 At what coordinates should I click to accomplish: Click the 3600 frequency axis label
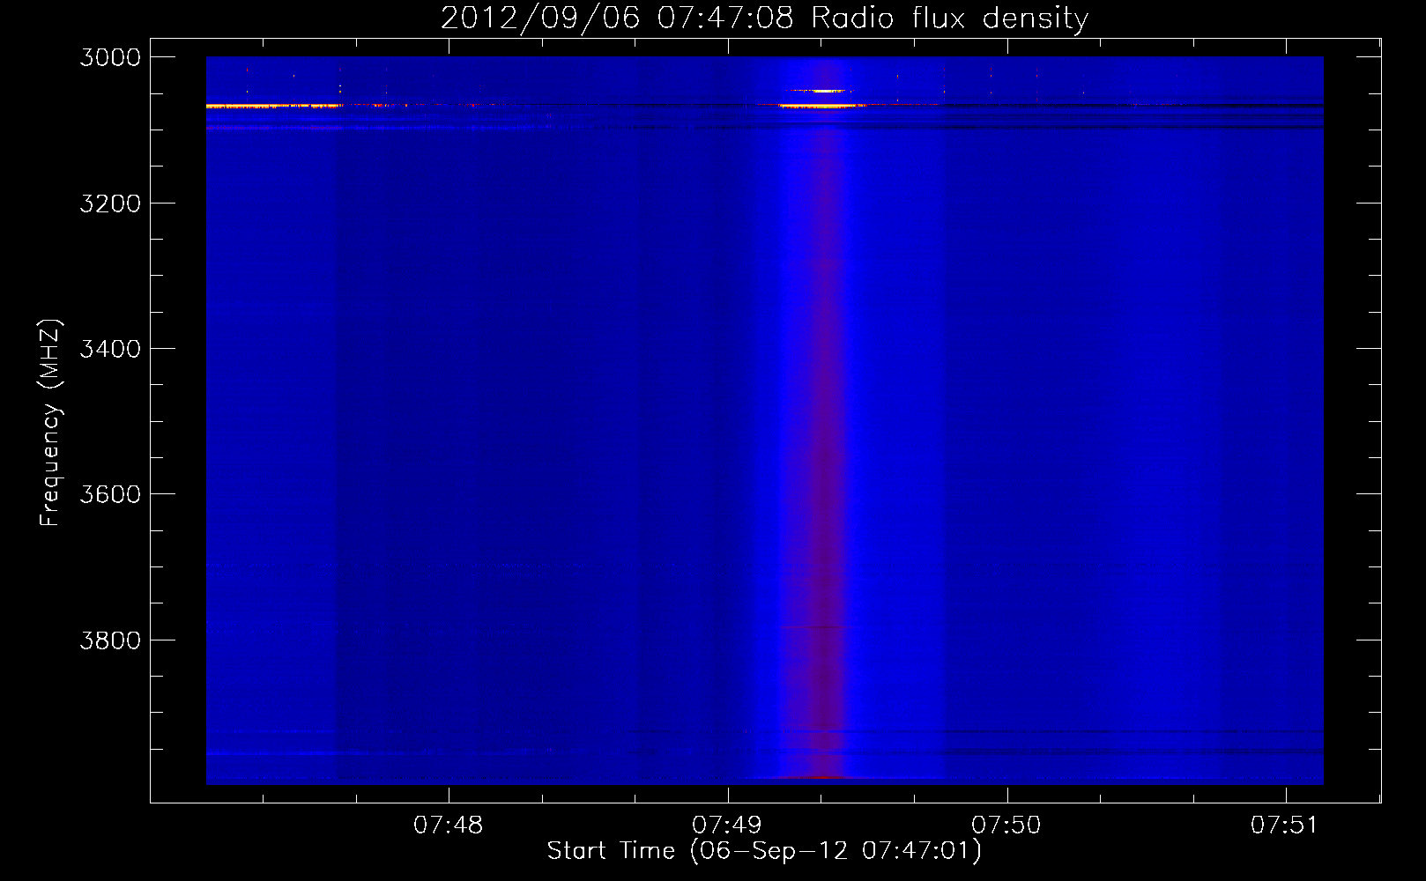click(111, 494)
